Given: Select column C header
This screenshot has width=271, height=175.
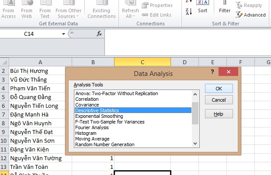Looking at the screenshot, I should tap(142, 62).
